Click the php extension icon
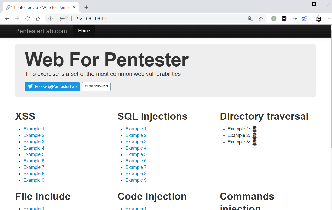 point(294,18)
